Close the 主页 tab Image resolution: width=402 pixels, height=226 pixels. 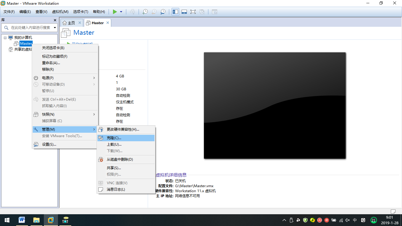pyautogui.click(x=79, y=23)
